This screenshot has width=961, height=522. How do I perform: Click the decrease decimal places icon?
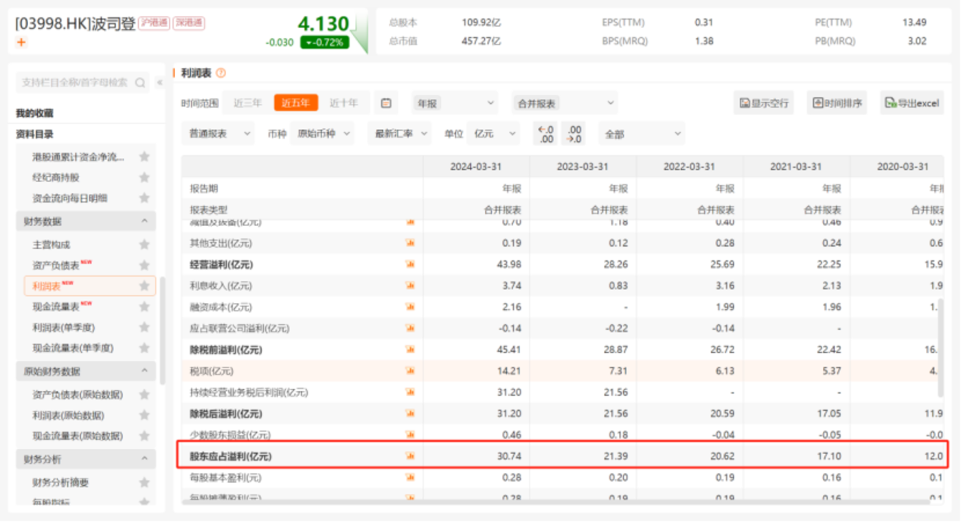tap(546, 133)
